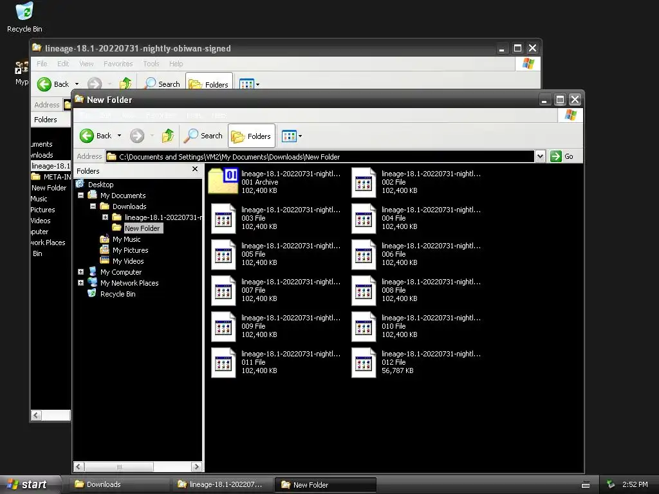659x494 pixels.
Task: Click right scroll arrow of Folders pane
Action: pyautogui.click(x=196, y=467)
